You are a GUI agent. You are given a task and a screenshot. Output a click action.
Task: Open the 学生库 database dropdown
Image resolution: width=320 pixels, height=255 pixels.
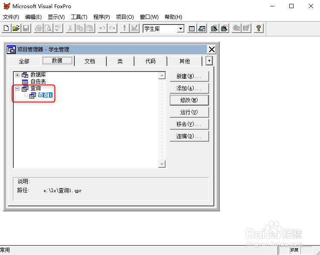(x=180, y=29)
